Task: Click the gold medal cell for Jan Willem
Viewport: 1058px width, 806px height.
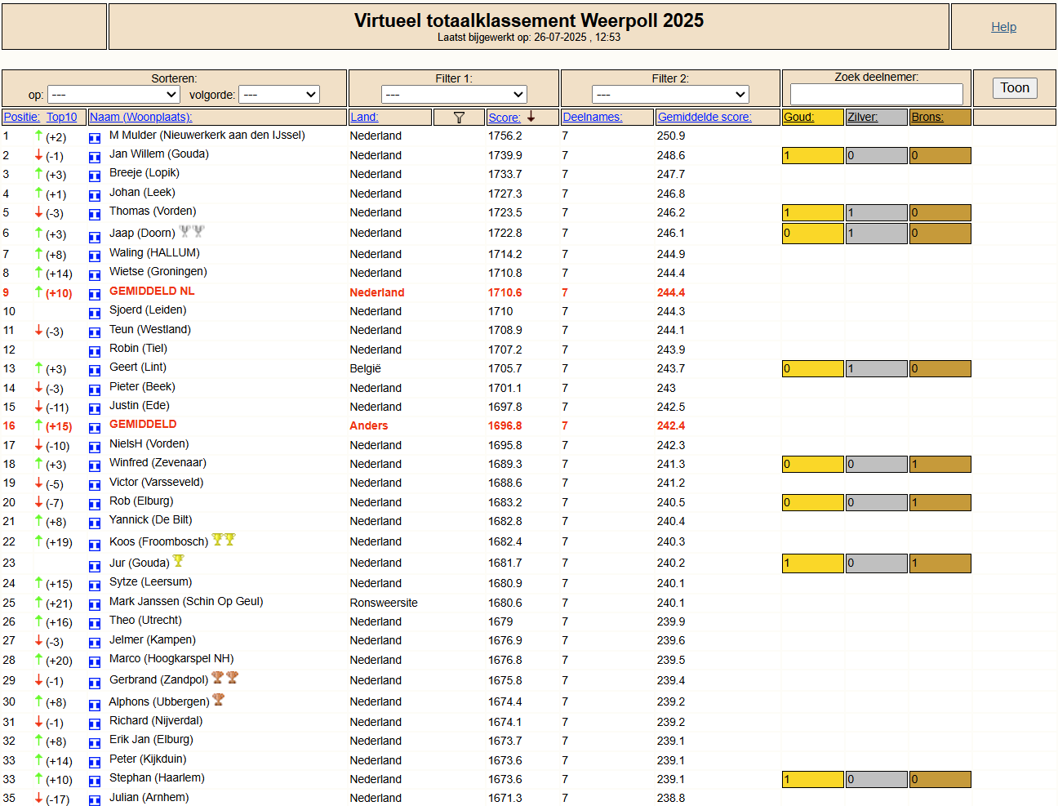Action: tap(812, 156)
